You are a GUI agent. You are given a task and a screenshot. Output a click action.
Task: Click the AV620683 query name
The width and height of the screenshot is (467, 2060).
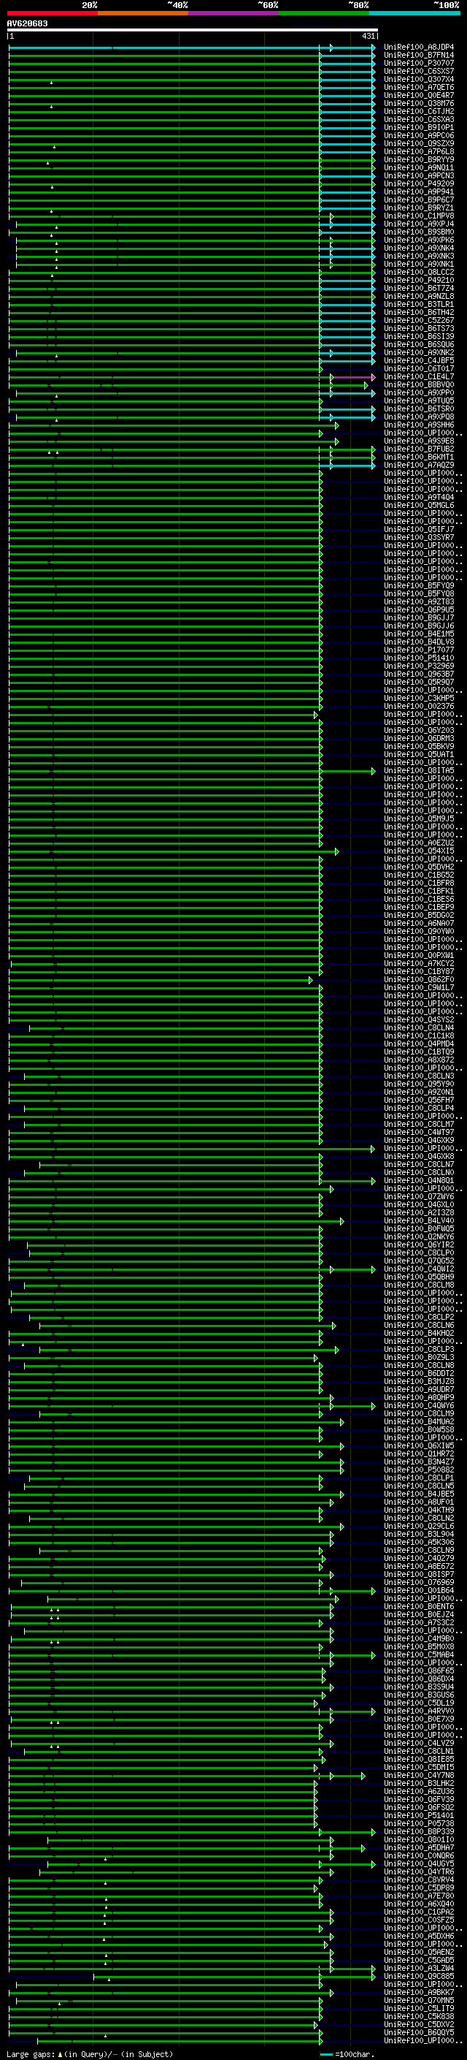[27, 23]
